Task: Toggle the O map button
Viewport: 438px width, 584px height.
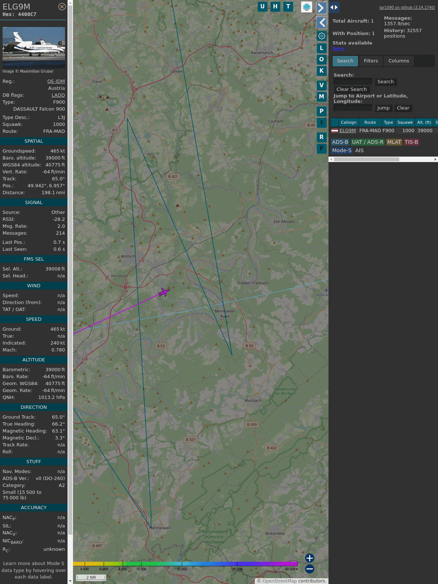Action: click(322, 59)
